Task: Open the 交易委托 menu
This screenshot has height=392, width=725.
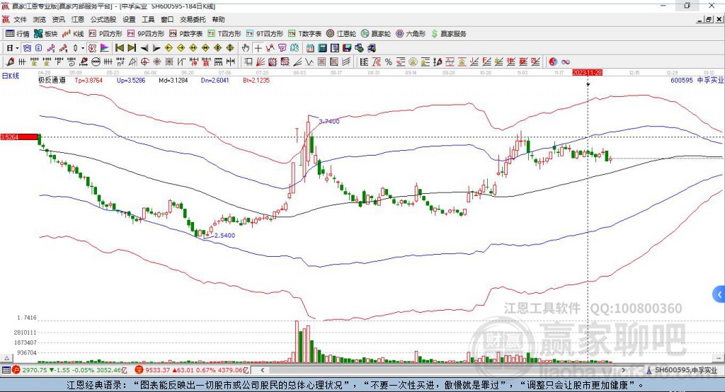Action: coord(193,19)
